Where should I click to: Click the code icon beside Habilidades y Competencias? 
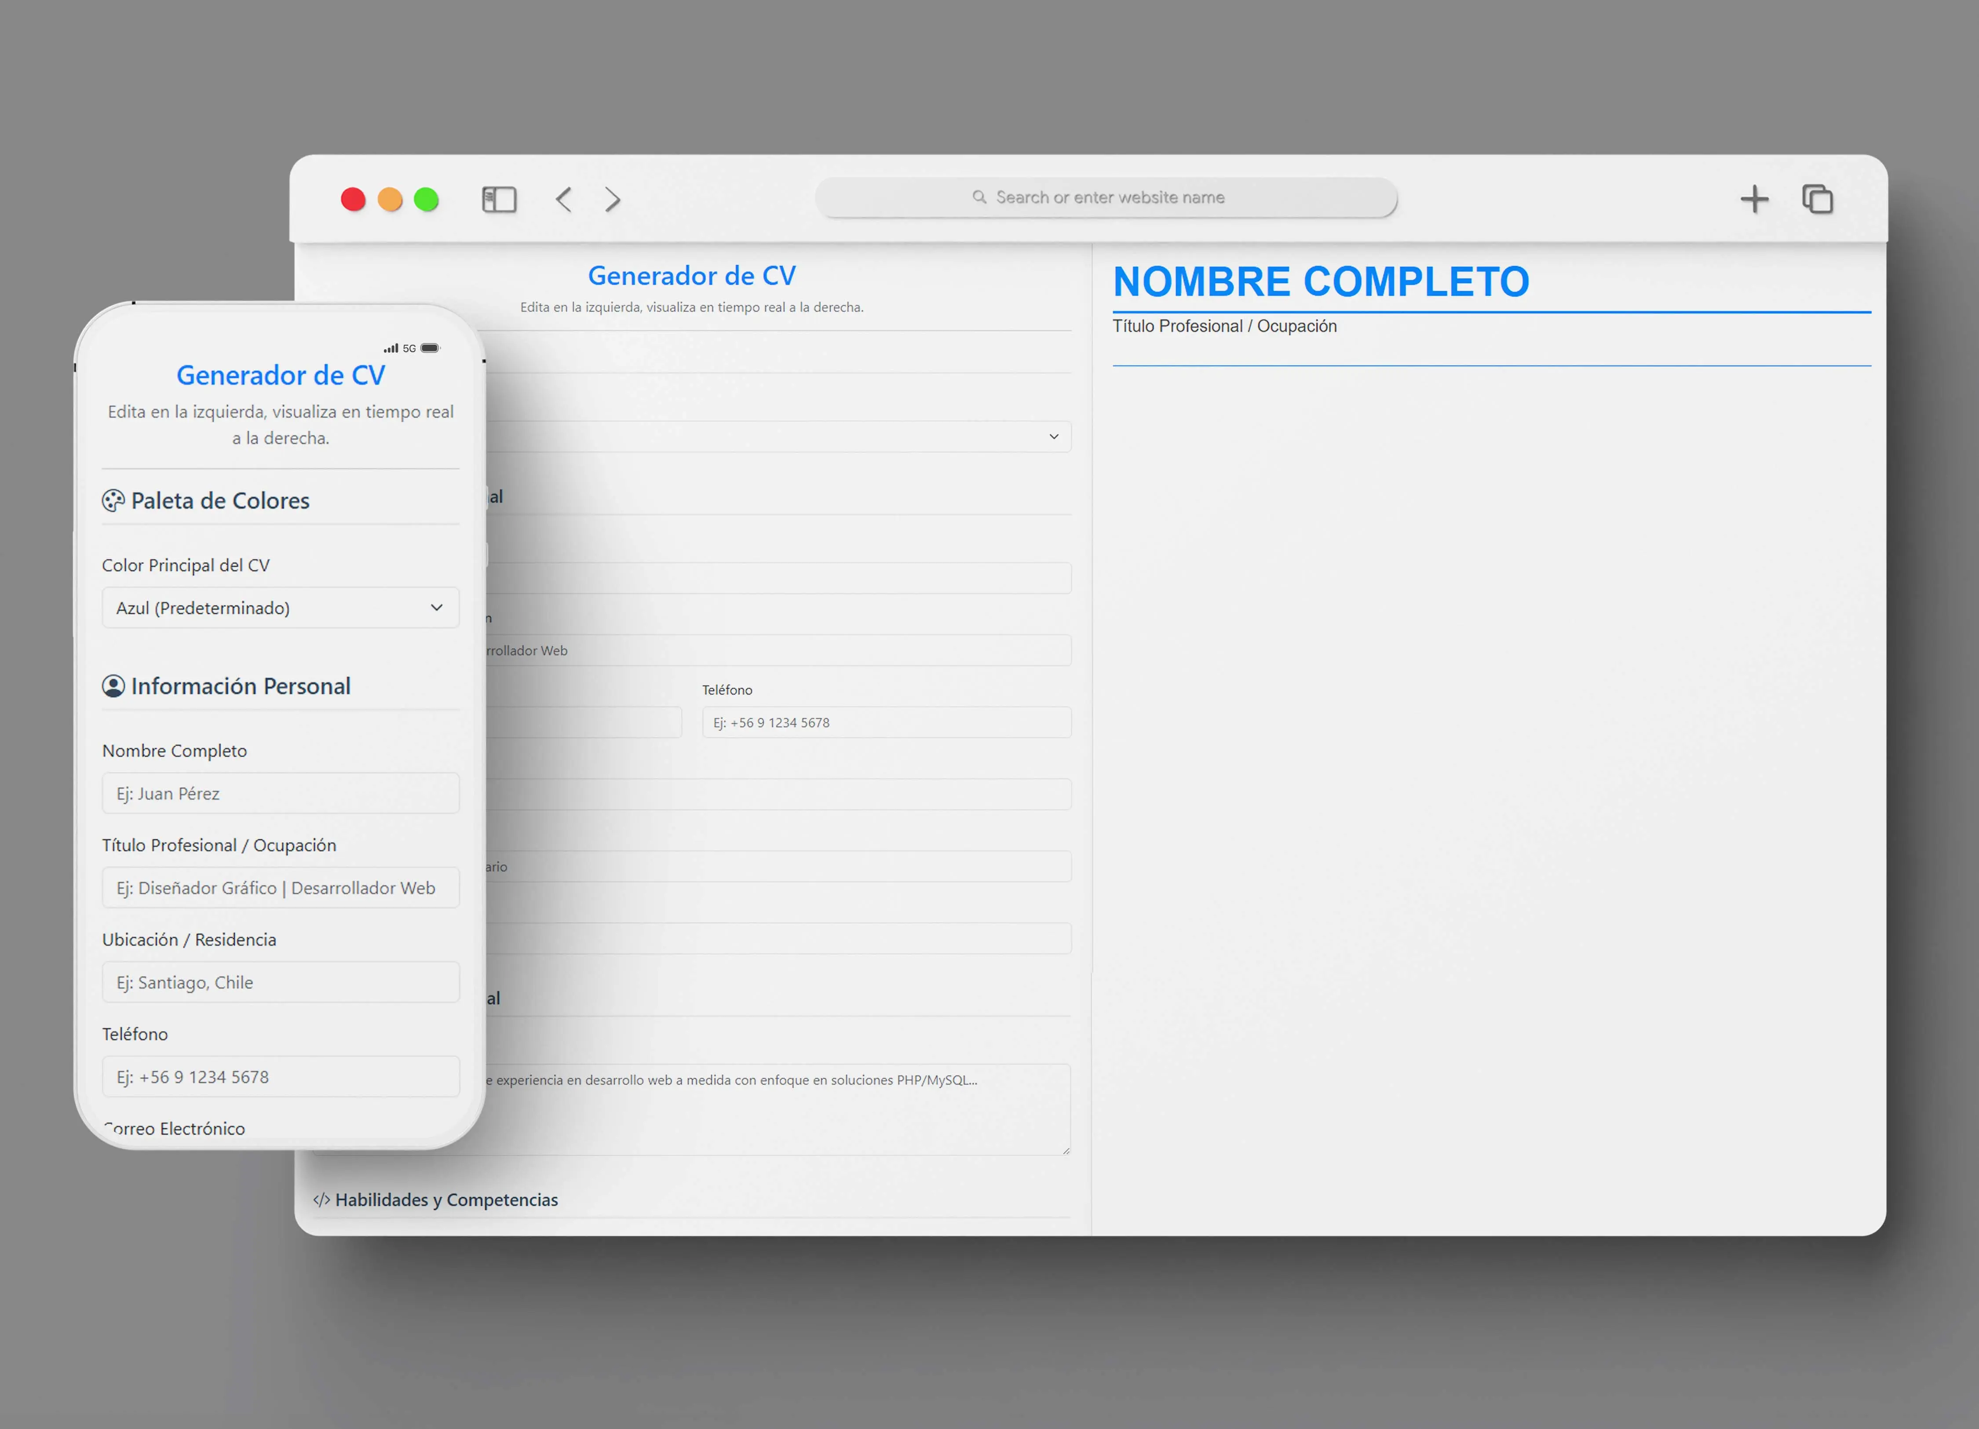point(321,1199)
